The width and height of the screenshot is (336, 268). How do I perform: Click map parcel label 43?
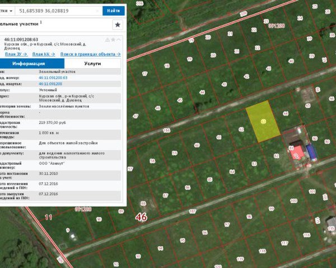[224, 84]
